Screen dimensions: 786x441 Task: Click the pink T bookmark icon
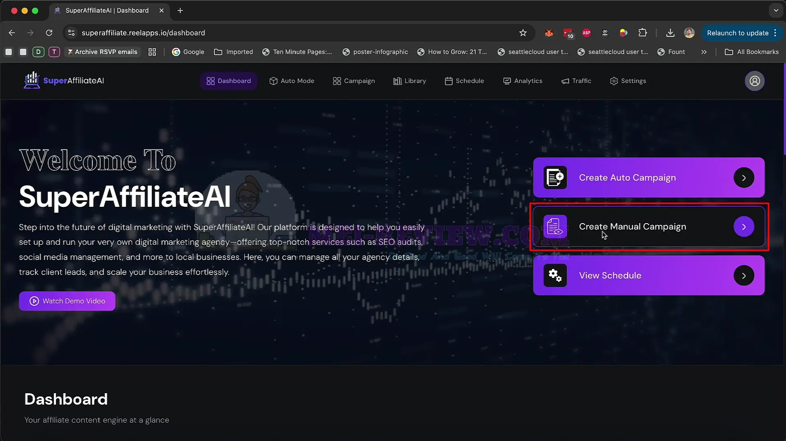coord(54,52)
